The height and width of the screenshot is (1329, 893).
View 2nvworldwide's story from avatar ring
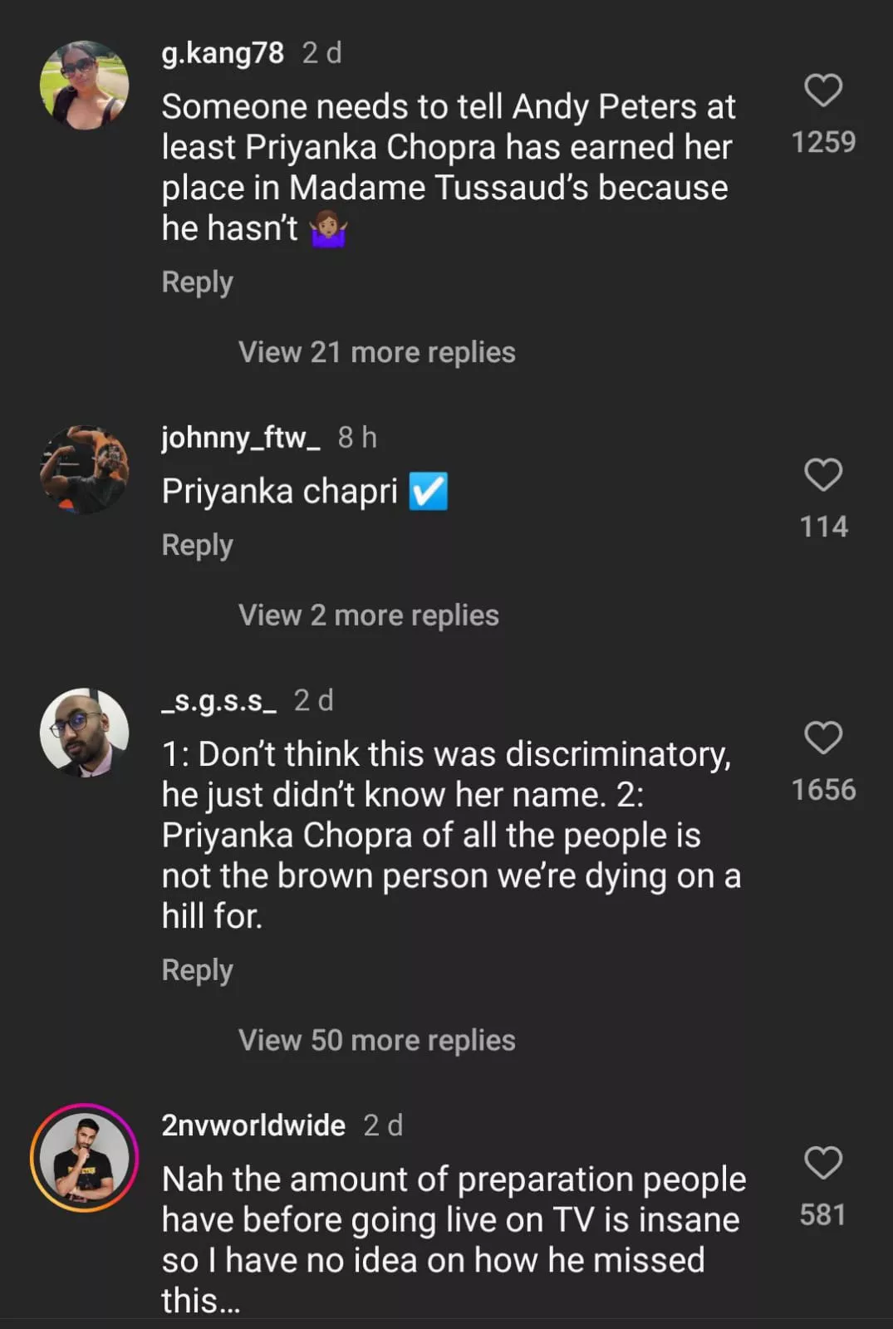(85, 1157)
